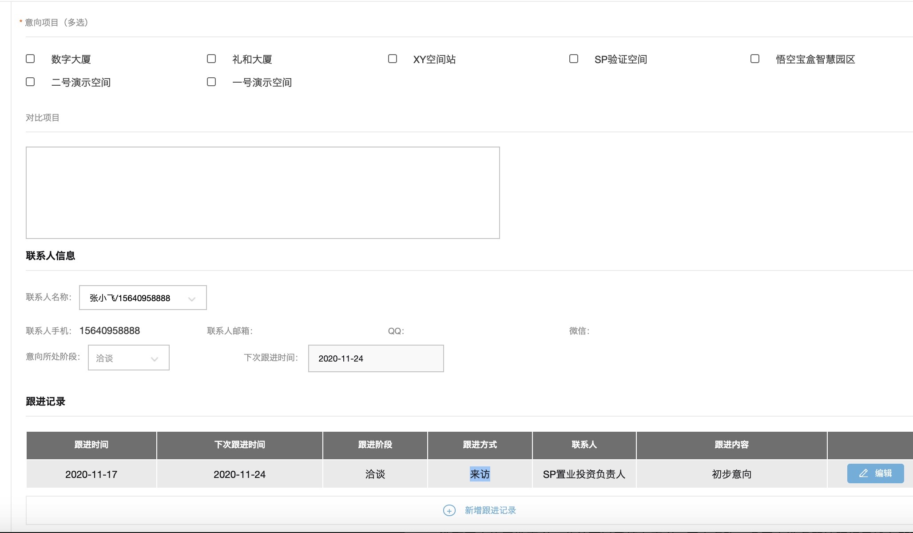Click the 跟进时间 column header
The height and width of the screenshot is (533, 913).
click(x=91, y=445)
